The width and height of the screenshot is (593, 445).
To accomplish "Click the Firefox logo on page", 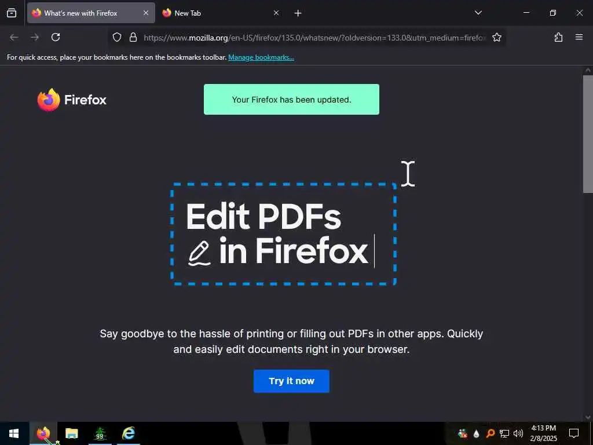I will (72, 100).
